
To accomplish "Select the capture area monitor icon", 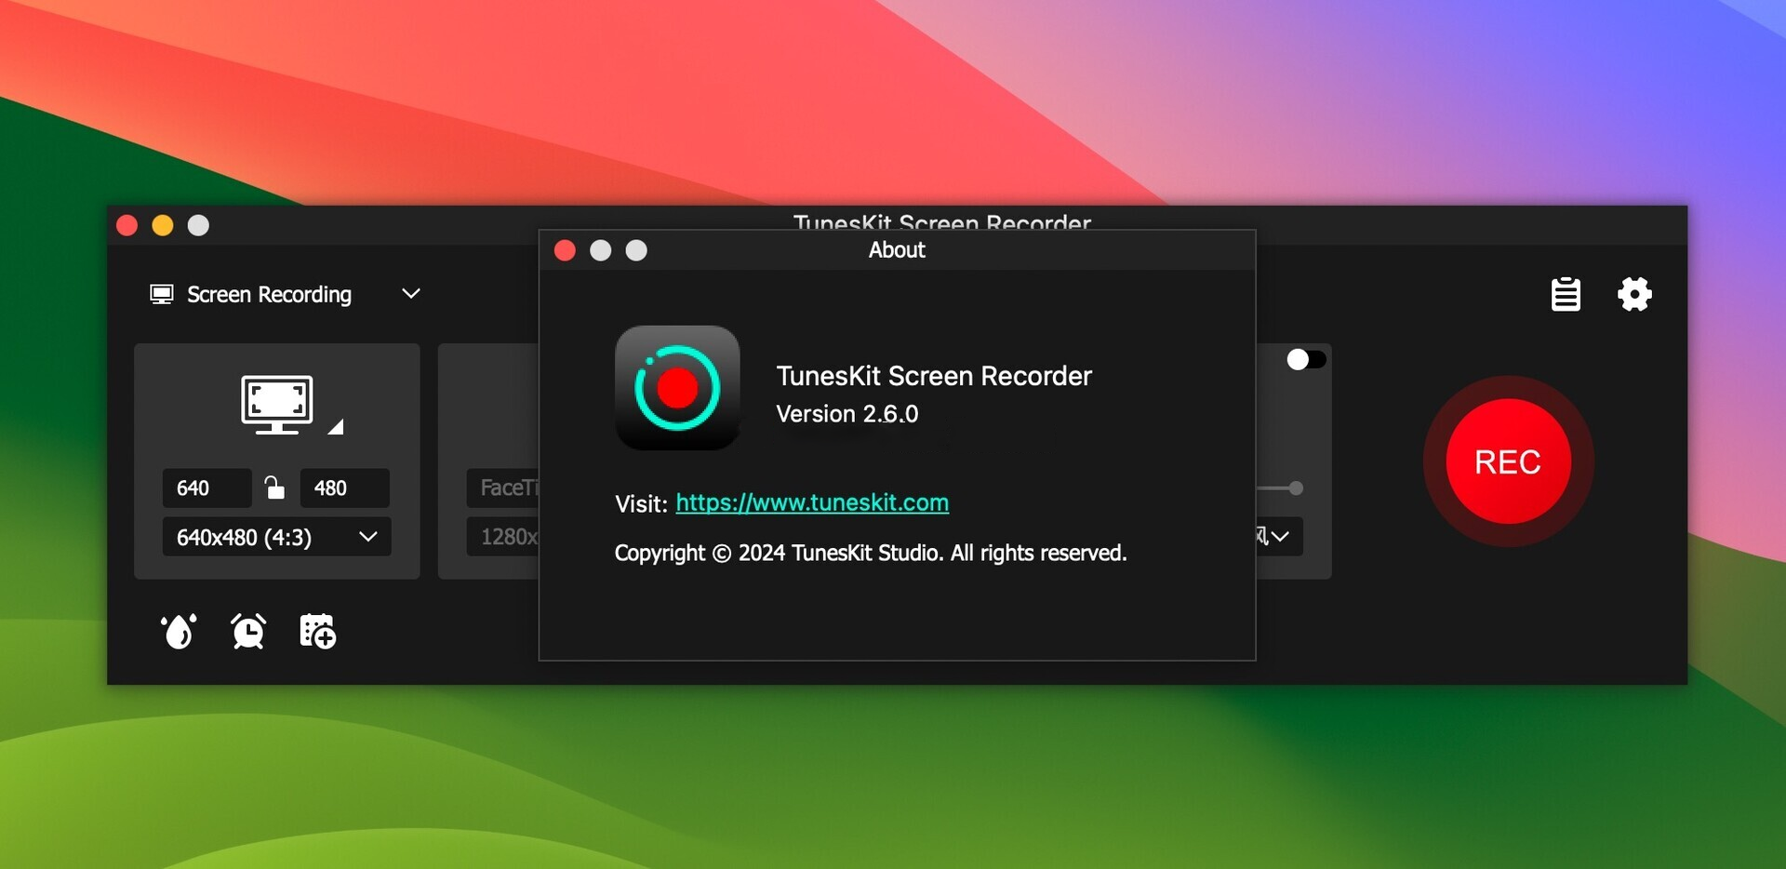I will coord(277,405).
